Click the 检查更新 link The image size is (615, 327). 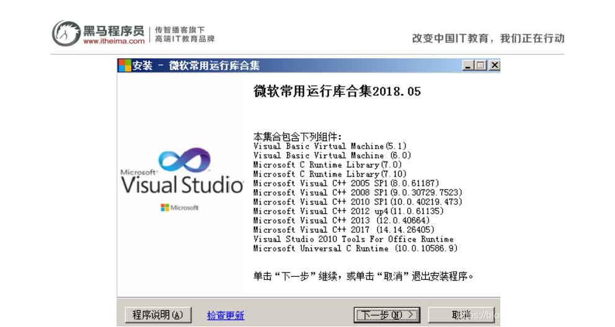[x=226, y=315]
